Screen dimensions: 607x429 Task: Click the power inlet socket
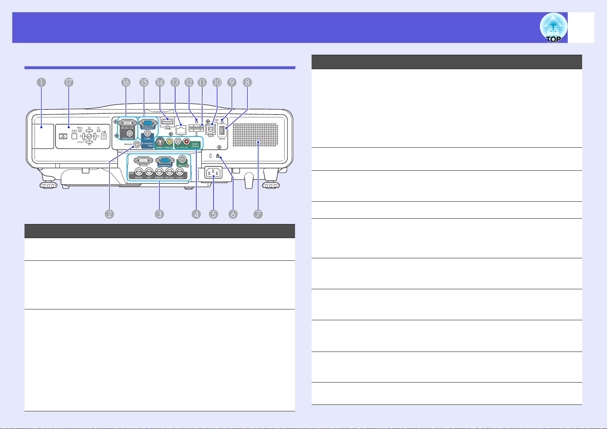[213, 174]
